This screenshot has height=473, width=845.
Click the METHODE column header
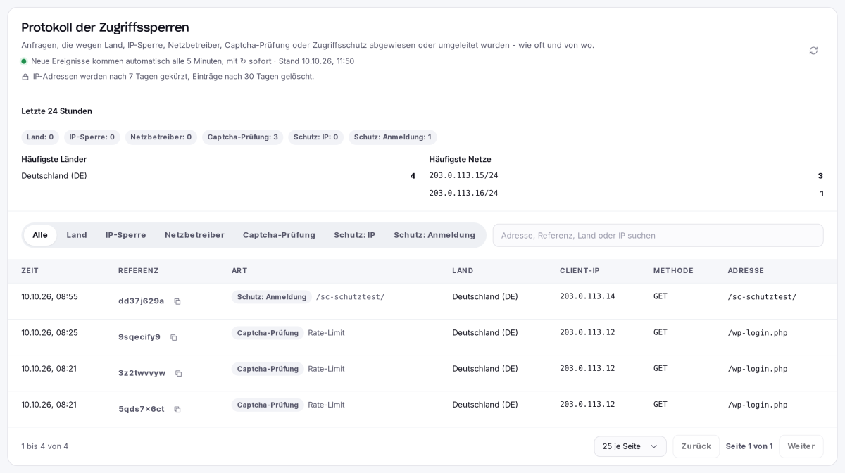click(x=673, y=271)
